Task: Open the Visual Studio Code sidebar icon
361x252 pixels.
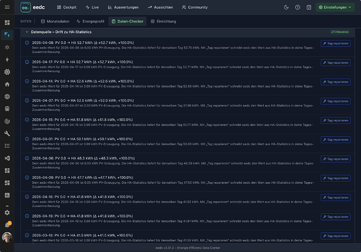Action: 7,158
